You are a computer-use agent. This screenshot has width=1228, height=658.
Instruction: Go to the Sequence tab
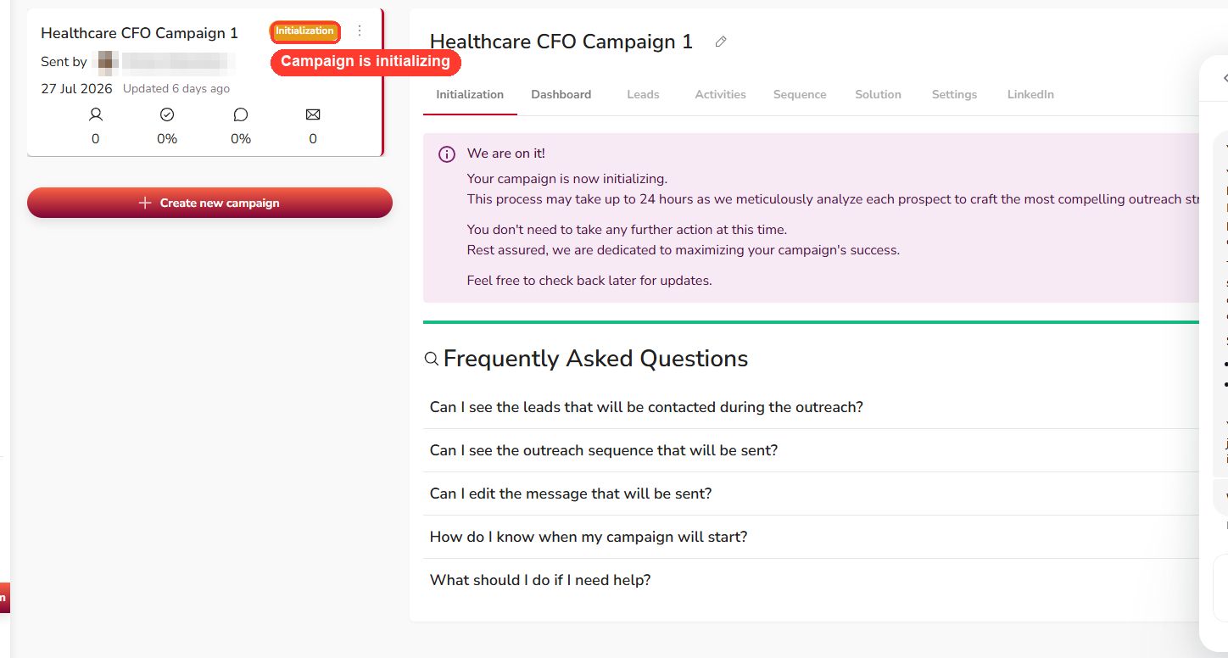(800, 94)
